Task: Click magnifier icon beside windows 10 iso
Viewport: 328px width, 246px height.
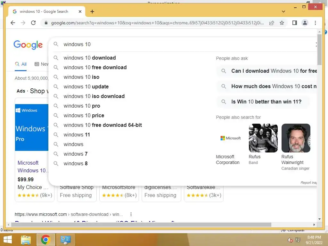Action: tap(56, 77)
